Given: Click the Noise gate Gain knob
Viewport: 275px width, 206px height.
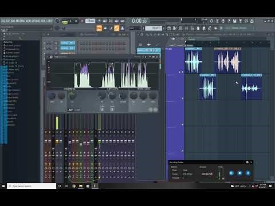Looking at the screenshot, I should 133,96.
